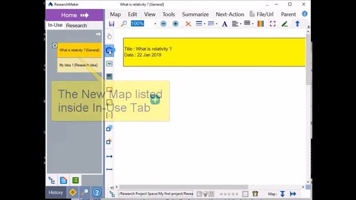The image size is (356, 200).
Task: Click the tree icon beside the path field
Action: 112,194
